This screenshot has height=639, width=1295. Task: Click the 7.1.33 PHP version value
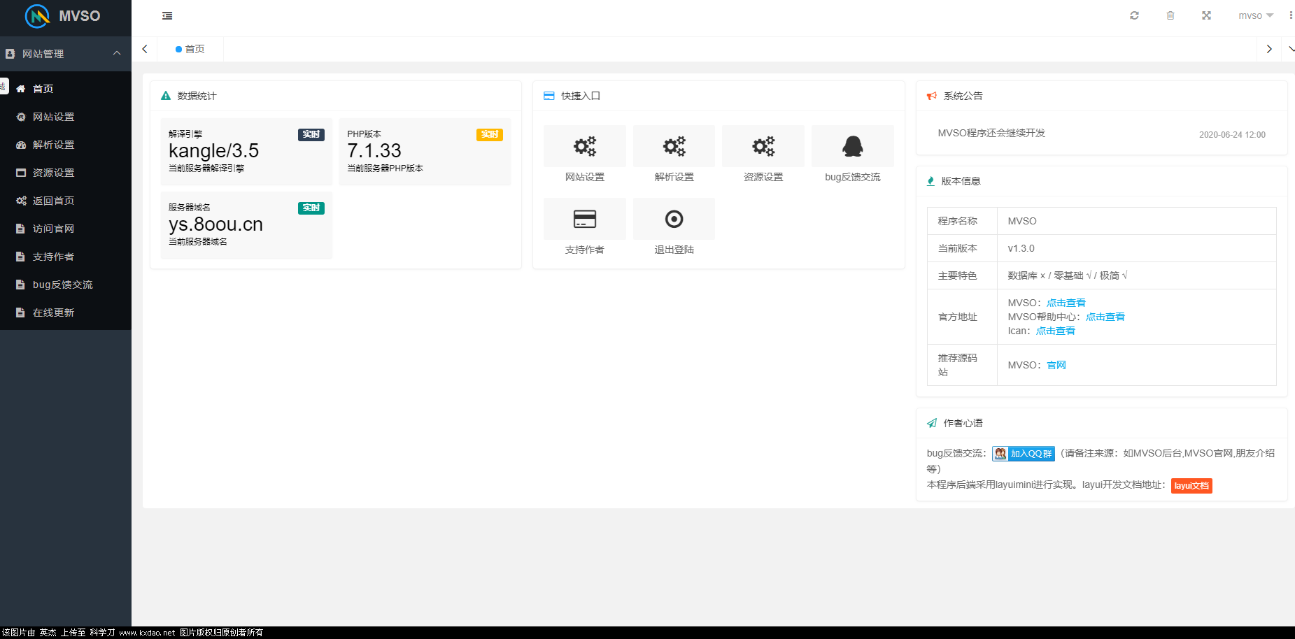click(374, 150)
